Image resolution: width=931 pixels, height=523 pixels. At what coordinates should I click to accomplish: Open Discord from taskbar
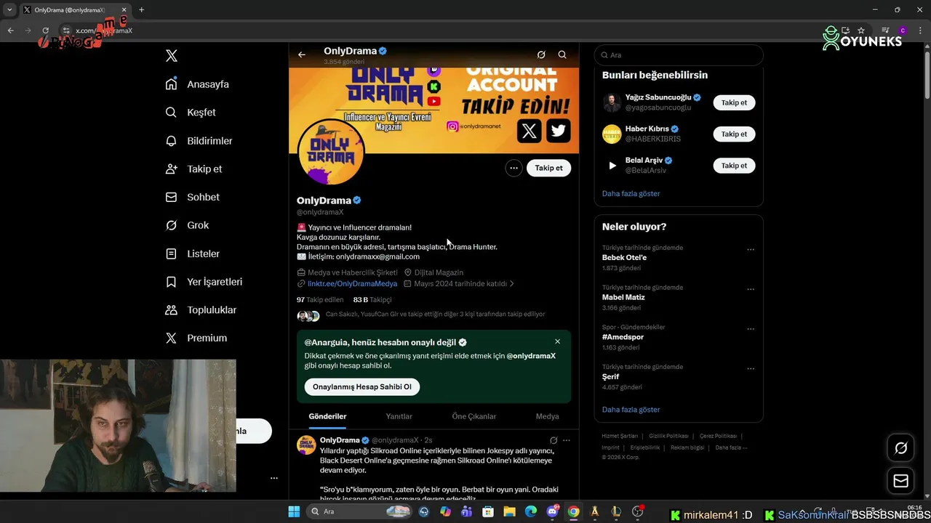coord(552,511)
